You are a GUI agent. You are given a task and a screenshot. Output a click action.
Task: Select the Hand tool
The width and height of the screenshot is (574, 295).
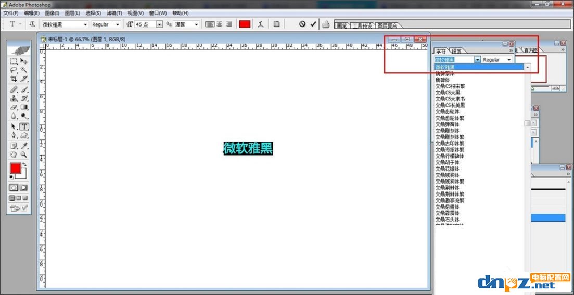point(14,155)
